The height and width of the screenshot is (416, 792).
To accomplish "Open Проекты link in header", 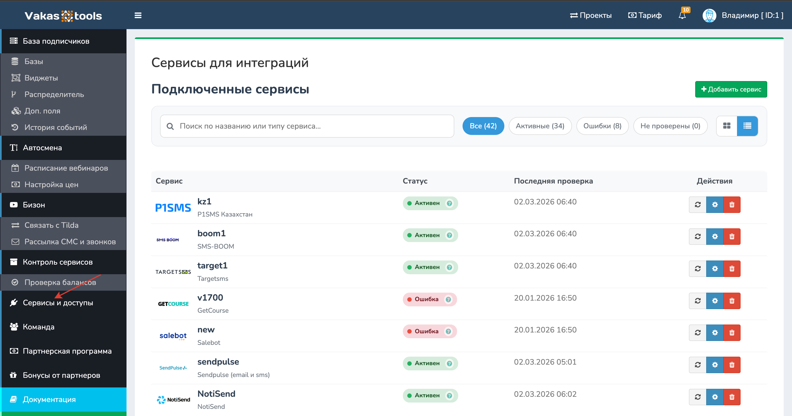I will click(x=591, y=15).
